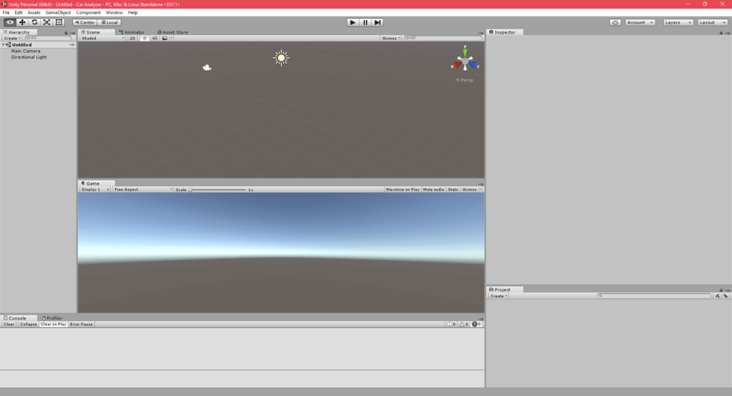Expand the Free Aspect dropdown
Screen dimensions: 732x396
click(143, 190)
